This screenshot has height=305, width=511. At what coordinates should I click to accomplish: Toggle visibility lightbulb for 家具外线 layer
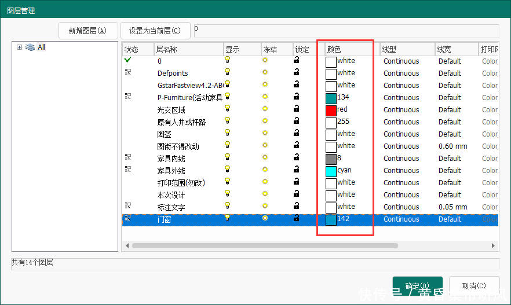[x=228, y=169]
